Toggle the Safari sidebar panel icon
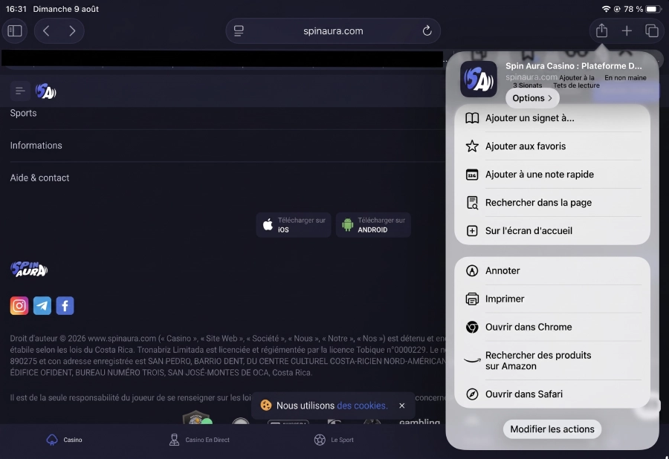The height and width of the screenshot is (459, 669). (x=15, y=30)
